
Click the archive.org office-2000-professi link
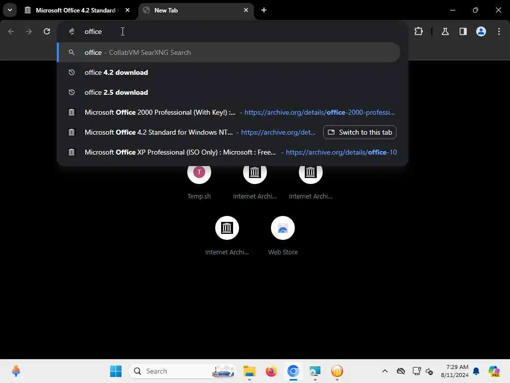(x=319, y=112)
